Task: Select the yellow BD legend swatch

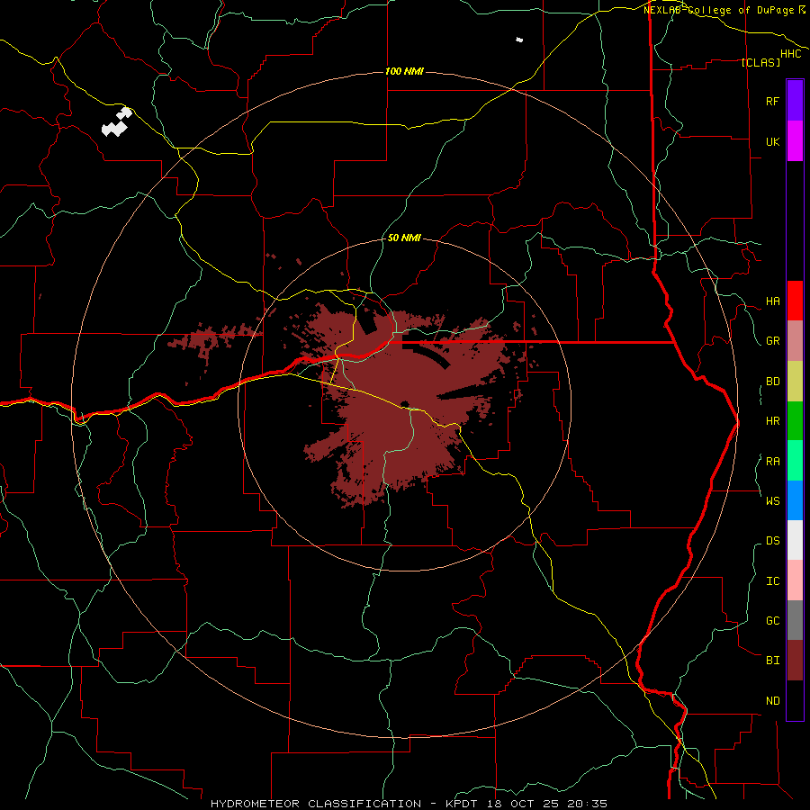Action: tap(795, 382)
